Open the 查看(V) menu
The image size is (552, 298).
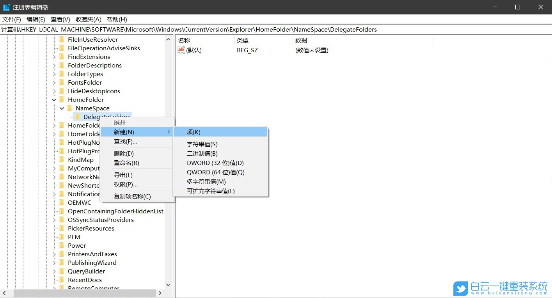coord(59,19)
